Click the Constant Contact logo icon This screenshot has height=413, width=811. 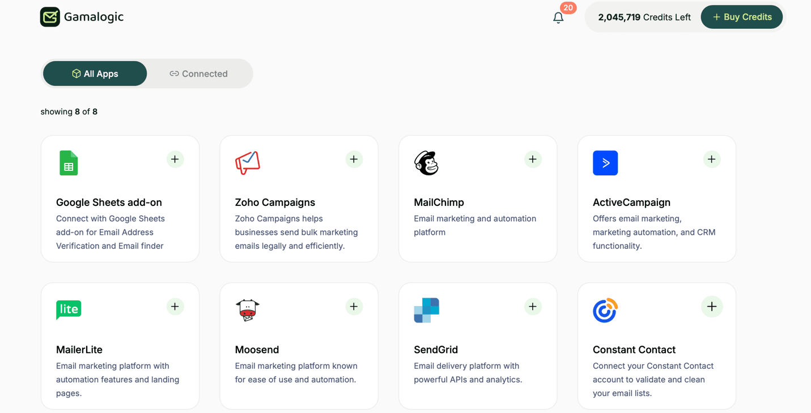click(x=605, y=310)
